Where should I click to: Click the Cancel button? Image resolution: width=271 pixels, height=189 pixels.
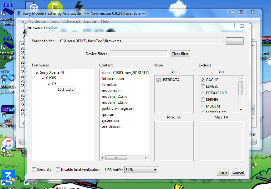point(238,172)
